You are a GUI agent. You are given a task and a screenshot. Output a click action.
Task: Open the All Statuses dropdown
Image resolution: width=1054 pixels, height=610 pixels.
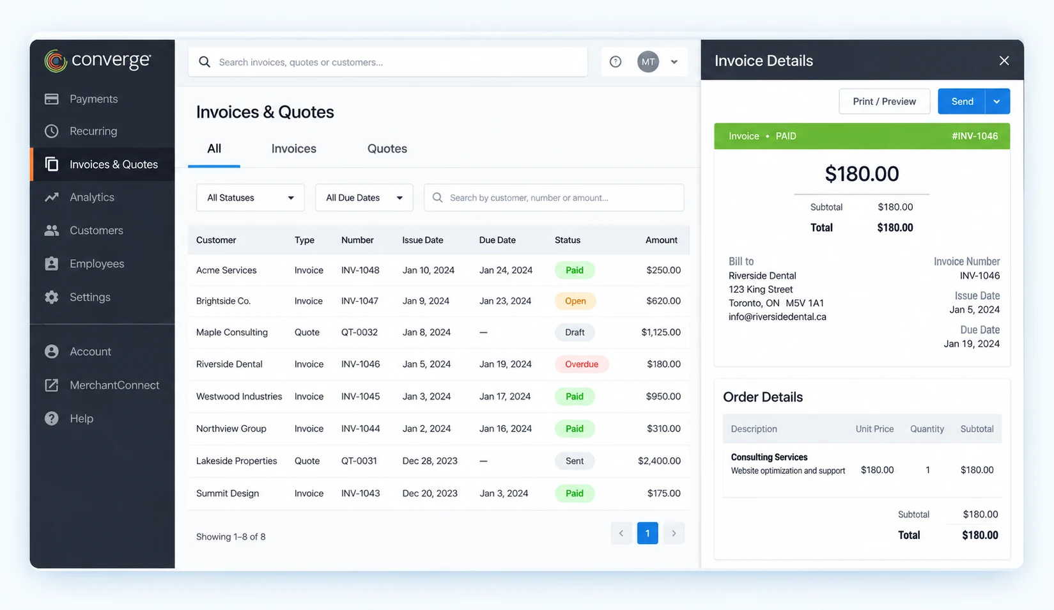250,198
